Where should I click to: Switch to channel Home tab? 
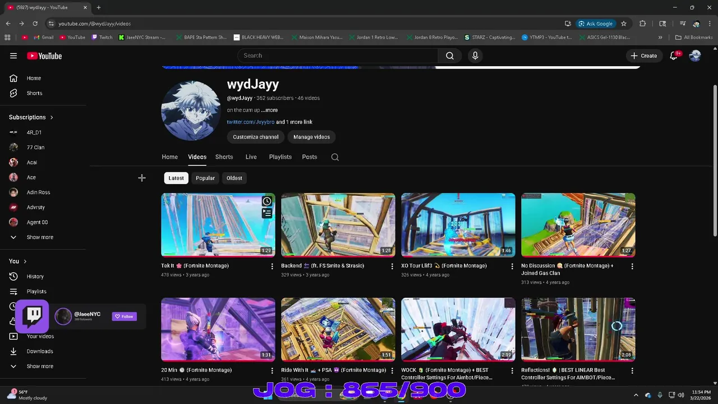[169, 157]
